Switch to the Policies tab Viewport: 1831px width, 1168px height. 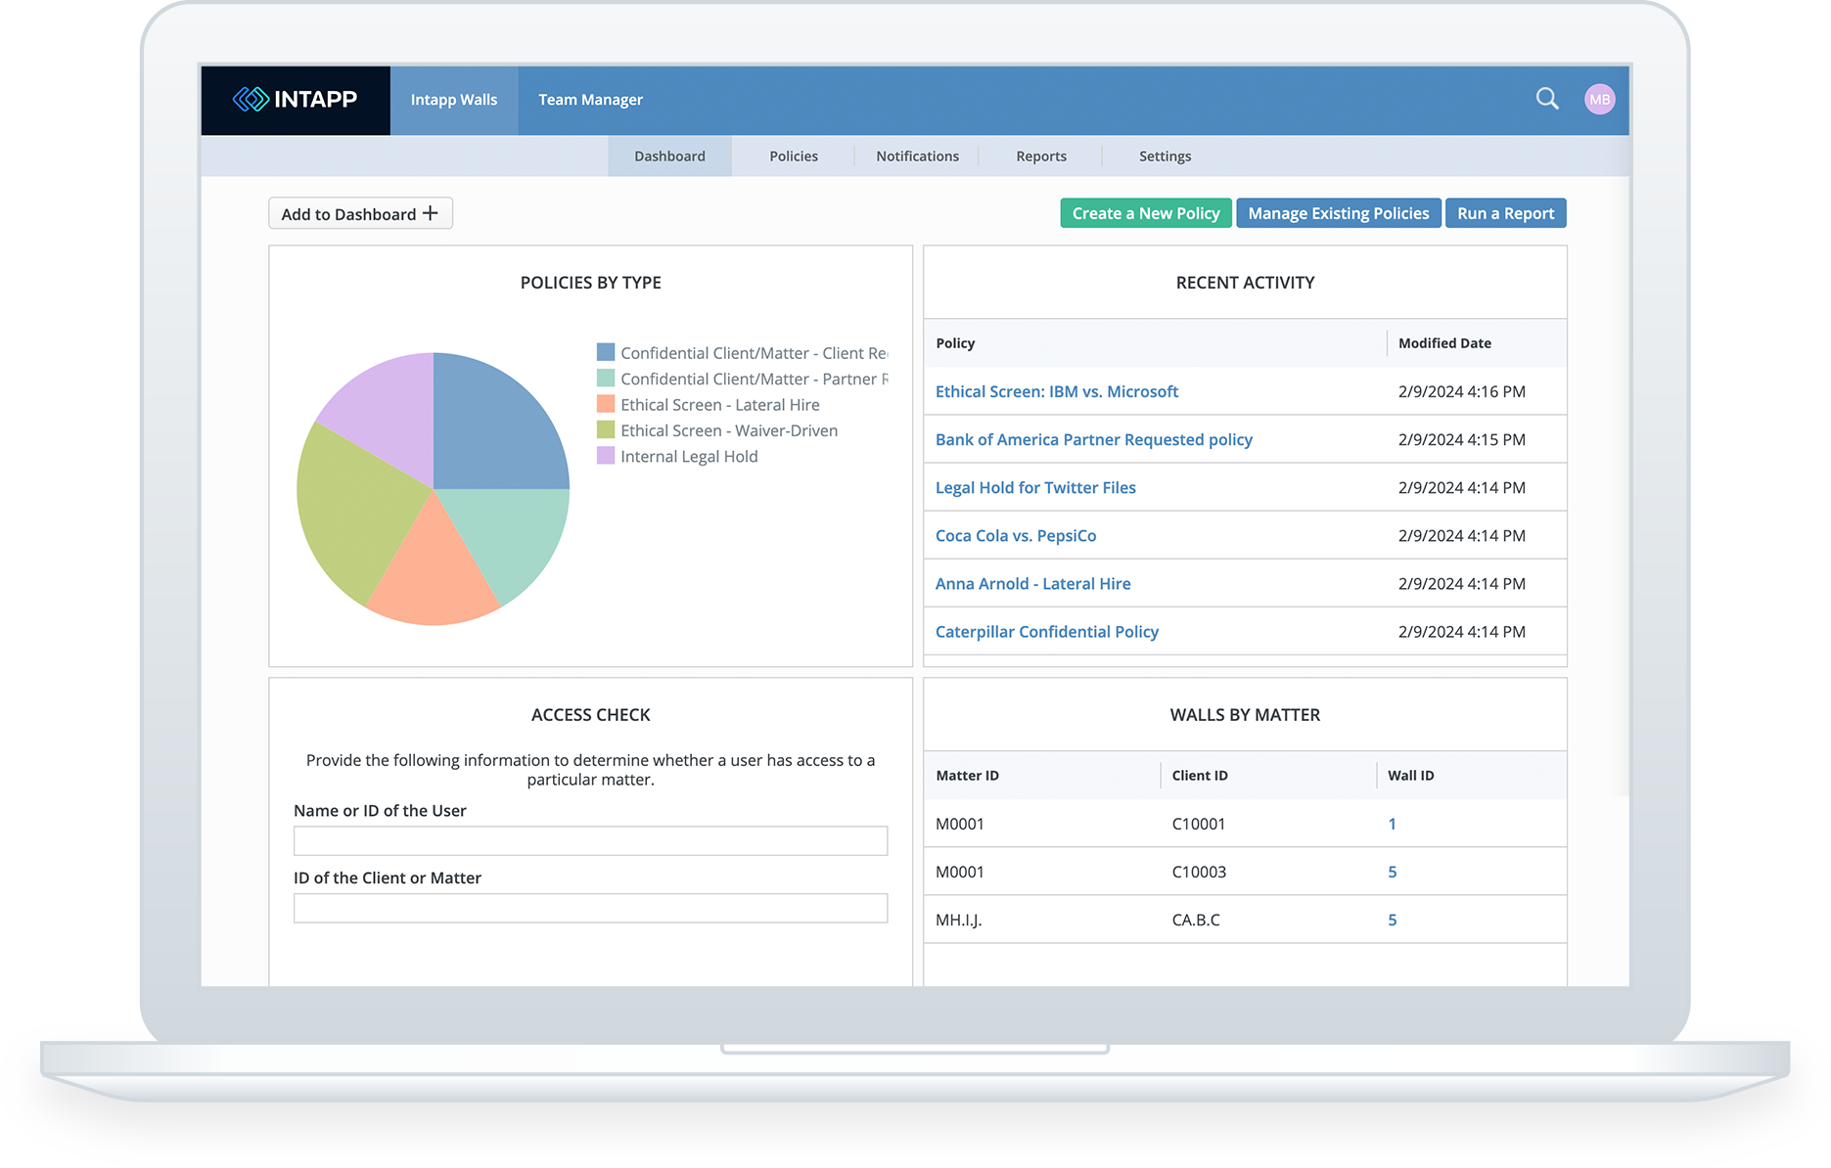coord(792,156)
